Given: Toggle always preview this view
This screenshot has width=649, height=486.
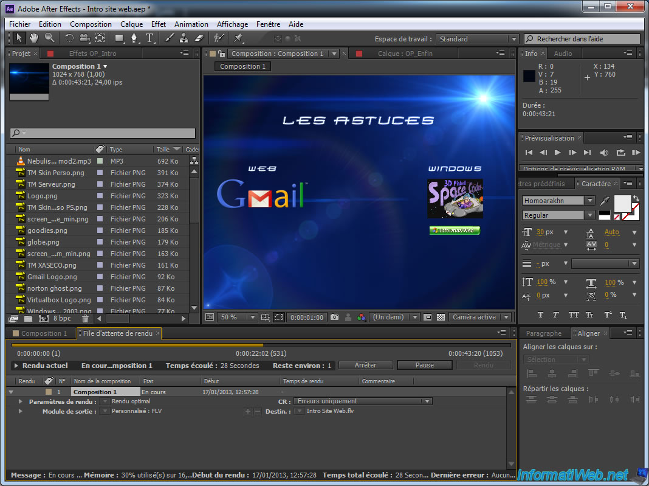Looking at the screenshot, I should [210, 317].
